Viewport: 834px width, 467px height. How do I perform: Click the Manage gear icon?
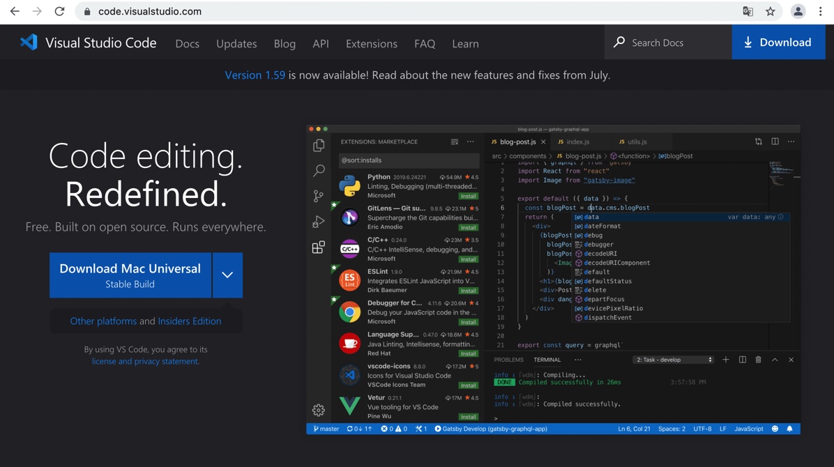pyautogui.click(x=319, y=410)
